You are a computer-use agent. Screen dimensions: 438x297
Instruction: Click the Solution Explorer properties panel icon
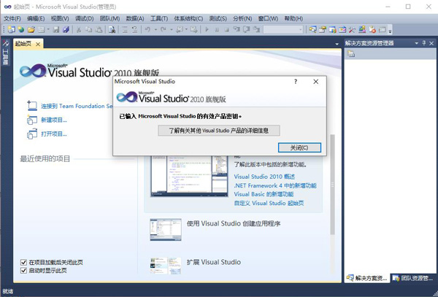tap(351, 53)
